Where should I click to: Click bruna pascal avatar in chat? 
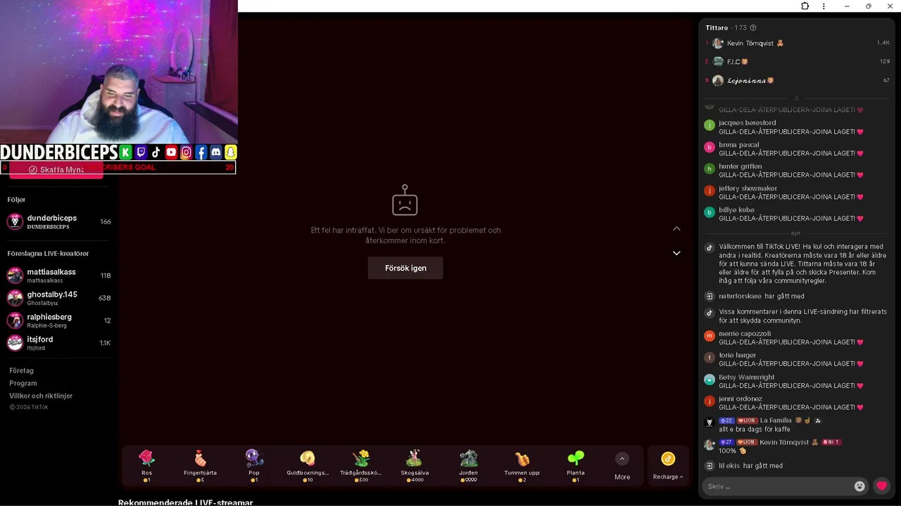pyautogui.click(x=710, y=148)
